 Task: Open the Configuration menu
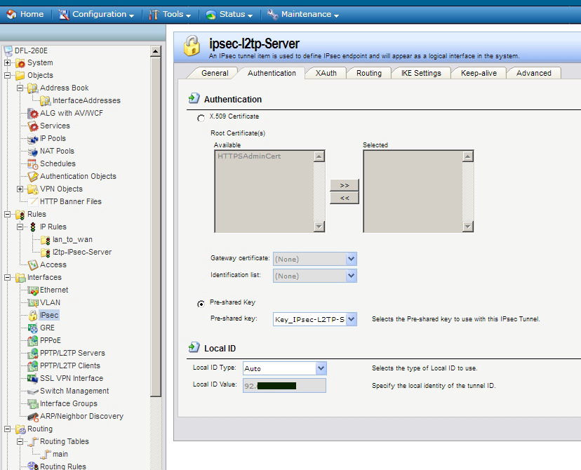click(x=96, y=14)
